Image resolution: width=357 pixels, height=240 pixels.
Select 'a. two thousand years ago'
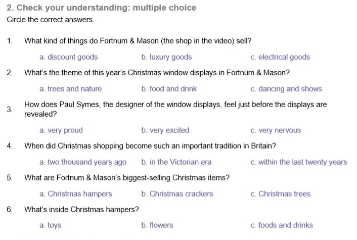[83, 162]
